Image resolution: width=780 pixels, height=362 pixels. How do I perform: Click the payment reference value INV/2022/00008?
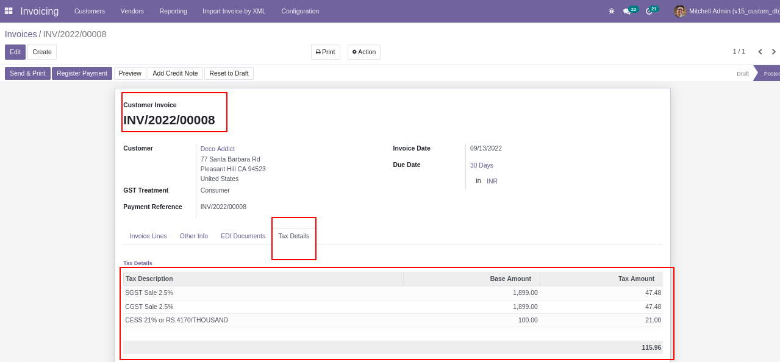223,207
